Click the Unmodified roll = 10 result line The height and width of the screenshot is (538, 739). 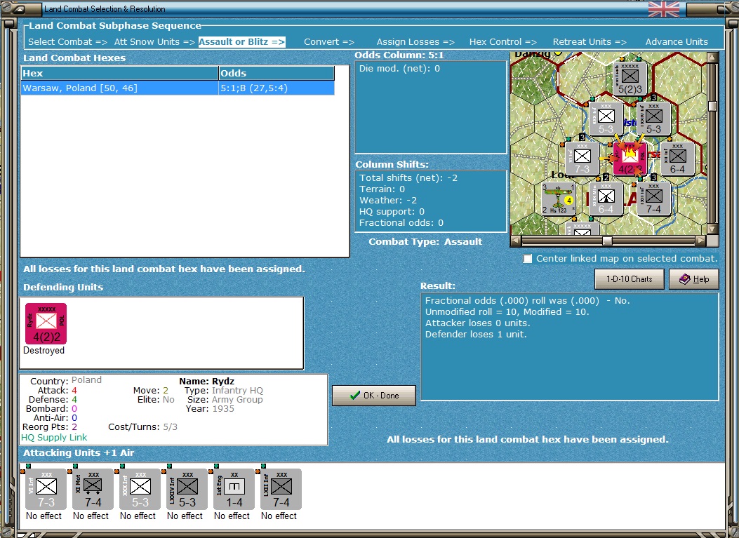[x=507, y=312]
